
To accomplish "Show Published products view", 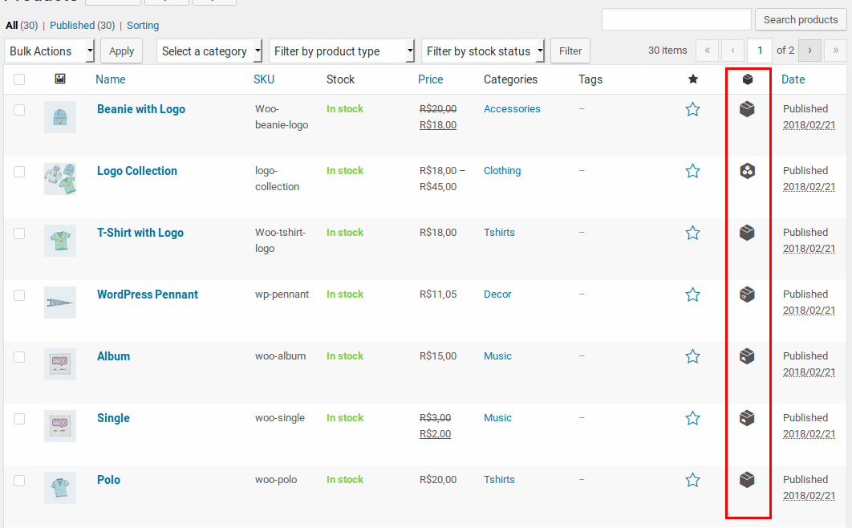I will point(71,25).
